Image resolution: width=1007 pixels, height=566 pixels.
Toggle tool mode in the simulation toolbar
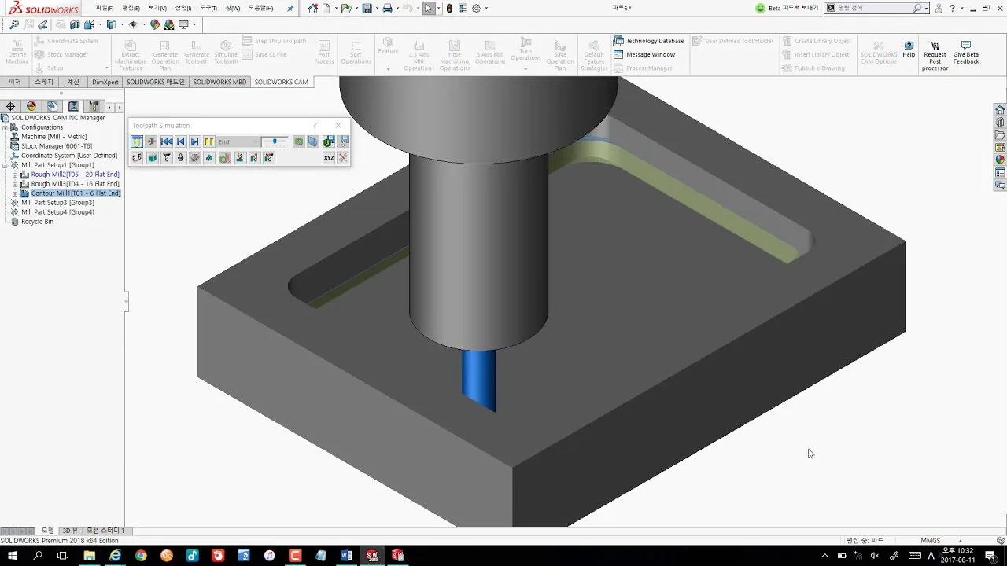coord(137,141)
